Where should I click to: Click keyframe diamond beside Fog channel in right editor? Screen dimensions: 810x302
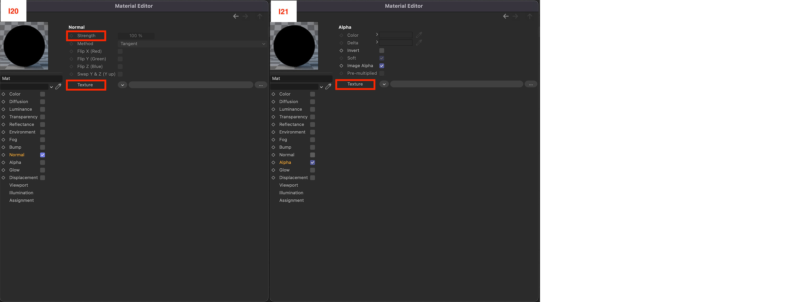coord(274,139)
